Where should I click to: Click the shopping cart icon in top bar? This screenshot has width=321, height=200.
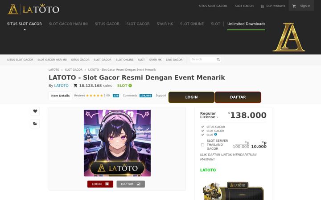[x=294, y=6]
